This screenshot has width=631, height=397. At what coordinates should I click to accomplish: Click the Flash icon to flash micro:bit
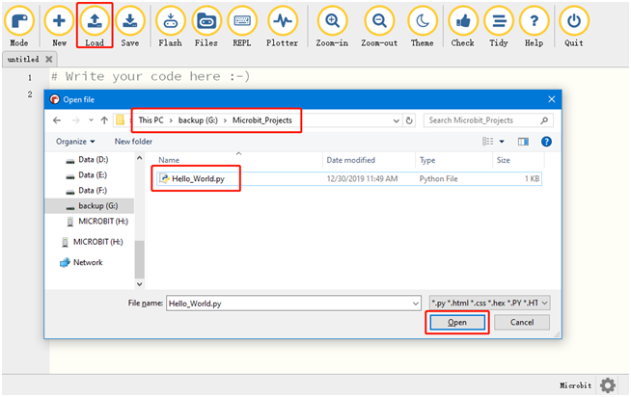(x=170, y=21)
